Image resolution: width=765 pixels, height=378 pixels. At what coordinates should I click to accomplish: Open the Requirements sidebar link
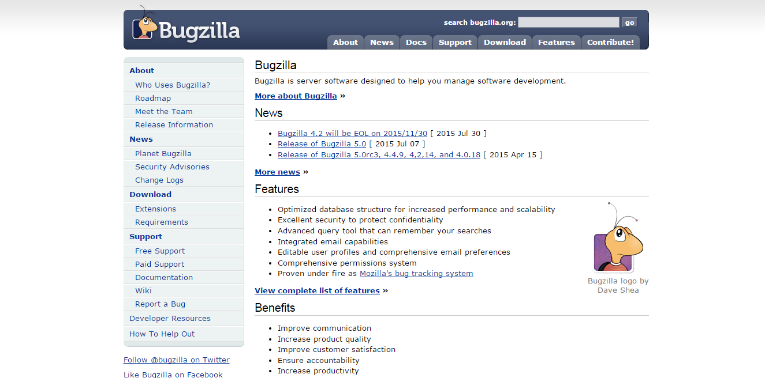162,222
